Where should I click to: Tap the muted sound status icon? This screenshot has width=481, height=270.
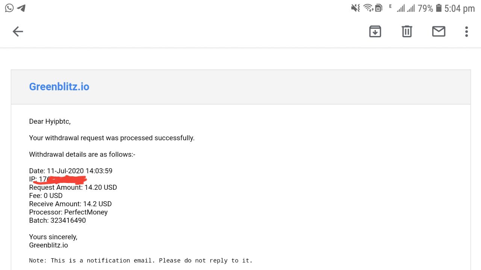[355, 8]
